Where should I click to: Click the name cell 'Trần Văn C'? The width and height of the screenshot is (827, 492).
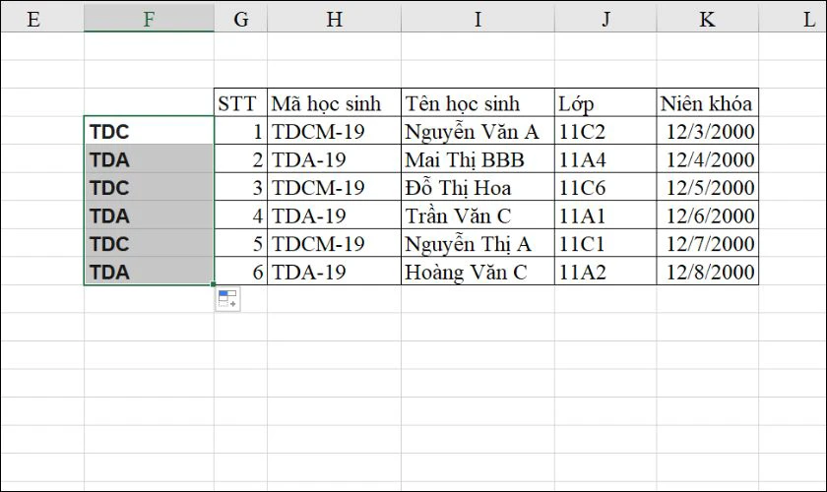[477, 215]
